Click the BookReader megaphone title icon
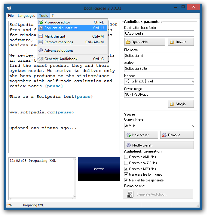208x216 pixels. [9, 8]
